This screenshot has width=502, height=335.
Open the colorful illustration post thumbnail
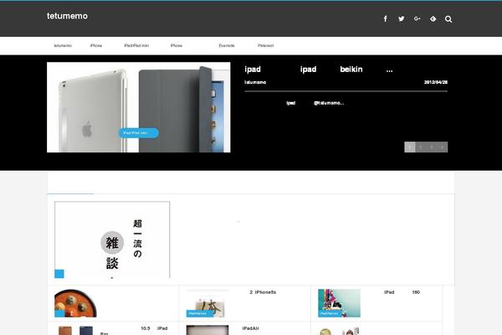(x=339, y=303)
